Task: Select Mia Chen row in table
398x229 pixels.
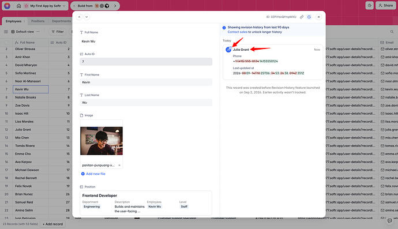Action: (22, 138)
